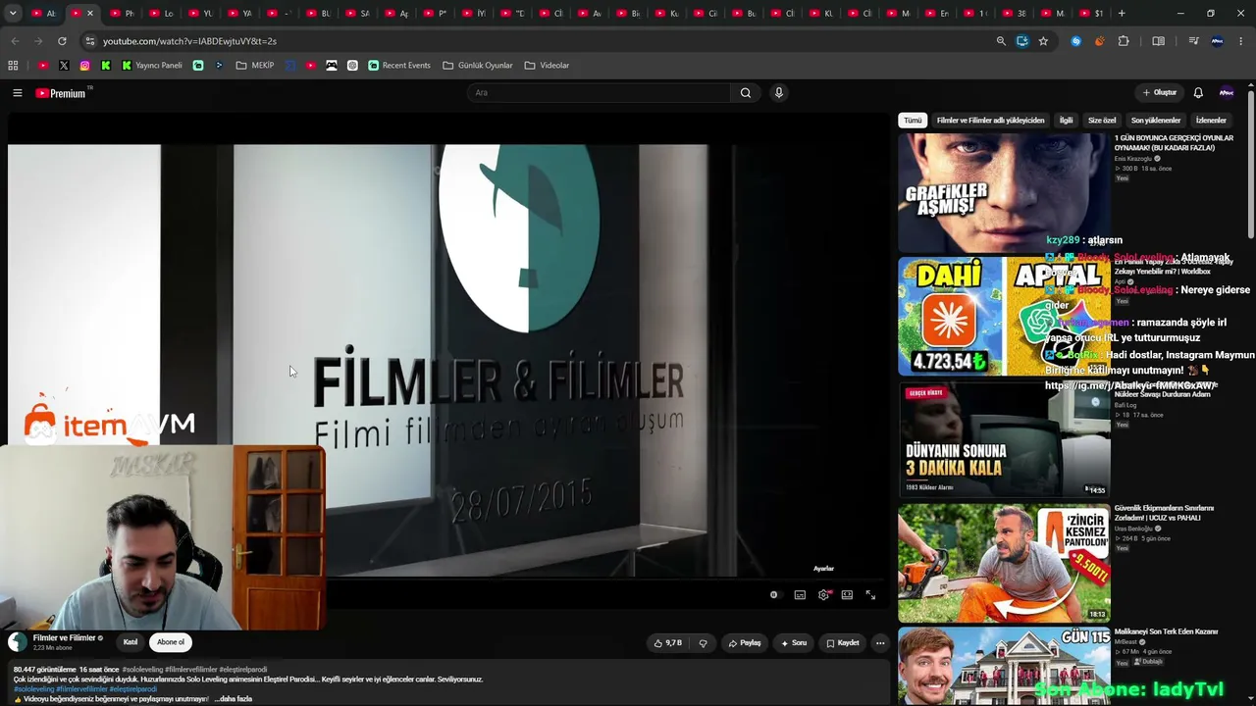Open the X (Twitter) bookmark
1256x706 pixels.
pos(64,66)
